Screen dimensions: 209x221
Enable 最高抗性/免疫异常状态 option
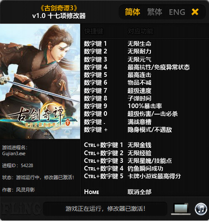158,67
